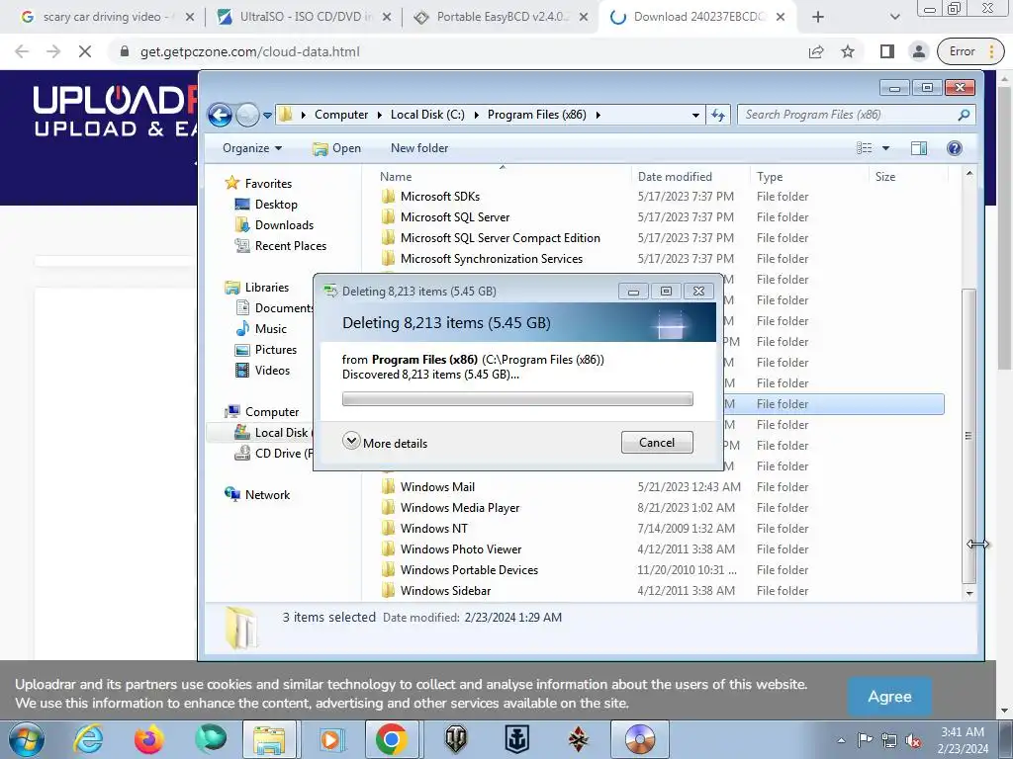Agree to the cookie notice
The height and width of the screenshot is (759, 1013).
[889, 697]
